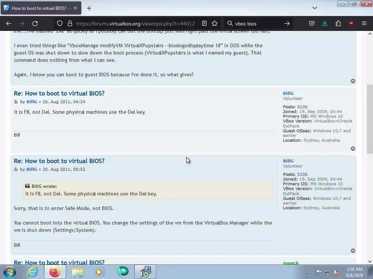Close the 'How to boot to virtual BIOS?' tab

(x=75, y=8)
